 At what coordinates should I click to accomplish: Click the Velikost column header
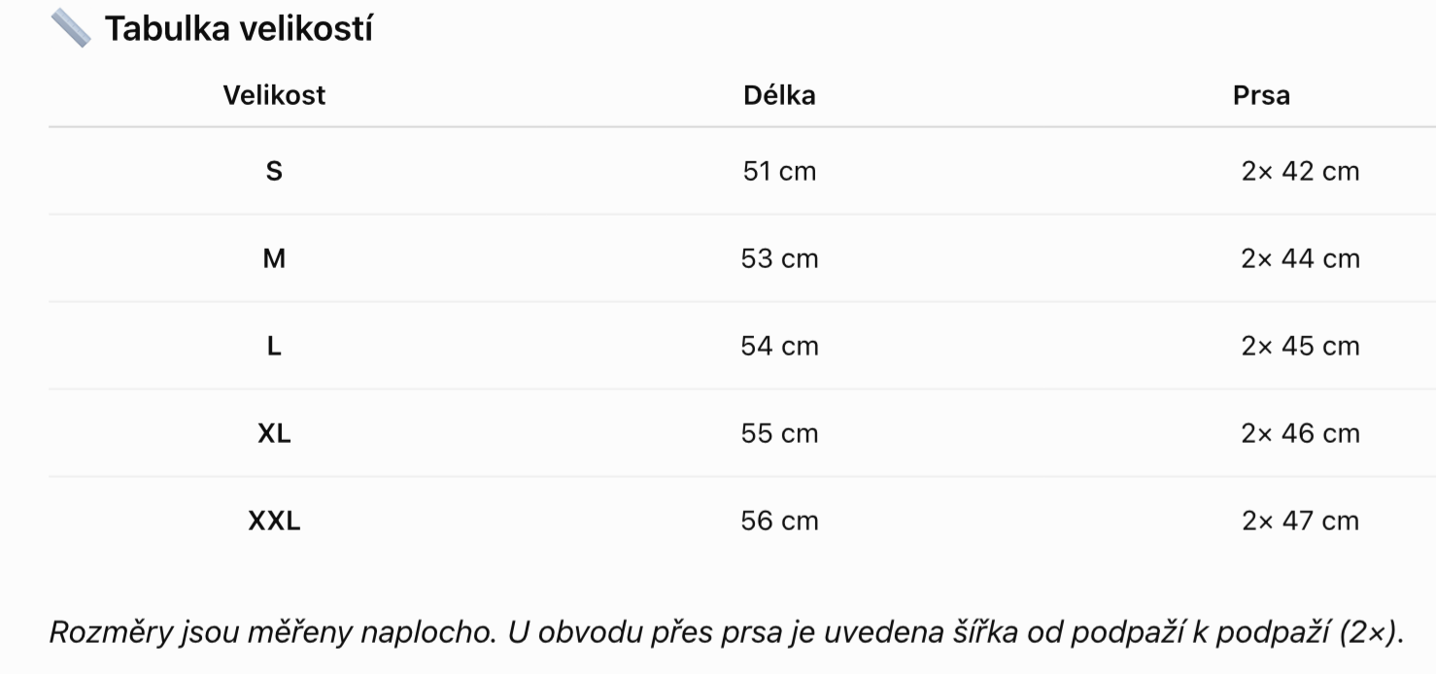274,95
